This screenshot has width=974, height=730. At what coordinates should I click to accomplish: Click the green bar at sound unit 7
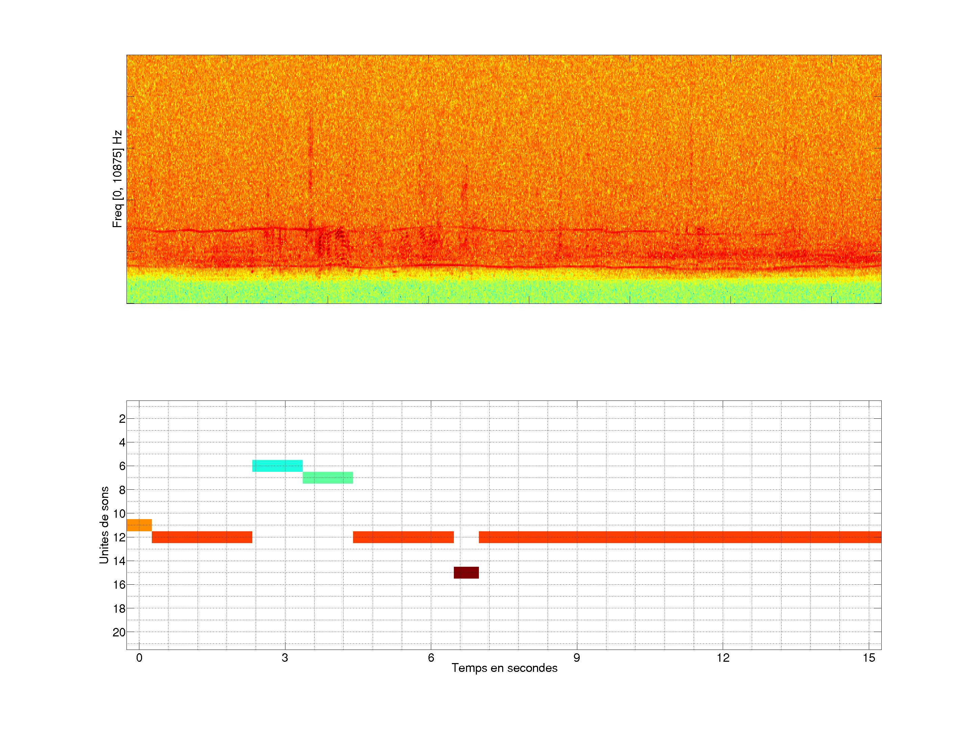click(x=328, y=478)
